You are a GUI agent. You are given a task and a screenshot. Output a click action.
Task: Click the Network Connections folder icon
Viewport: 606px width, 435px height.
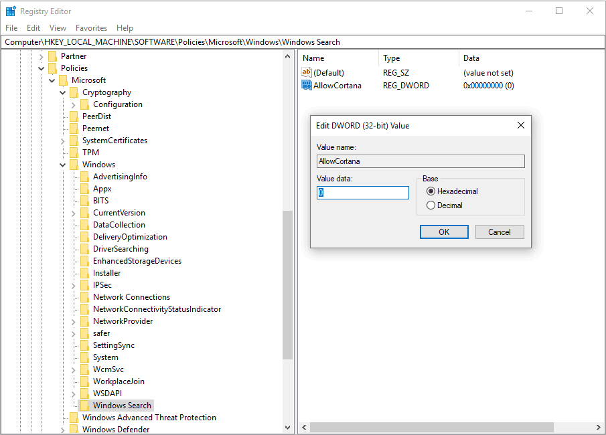click(x=84, y=296)
